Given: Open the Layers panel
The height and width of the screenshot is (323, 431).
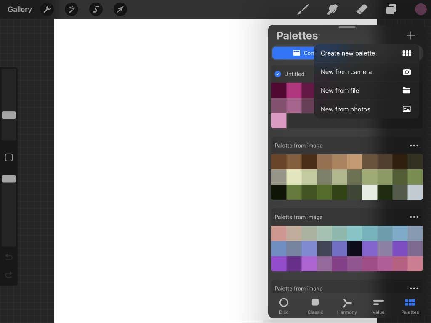Looking at the screenshot, I should 391,9.
